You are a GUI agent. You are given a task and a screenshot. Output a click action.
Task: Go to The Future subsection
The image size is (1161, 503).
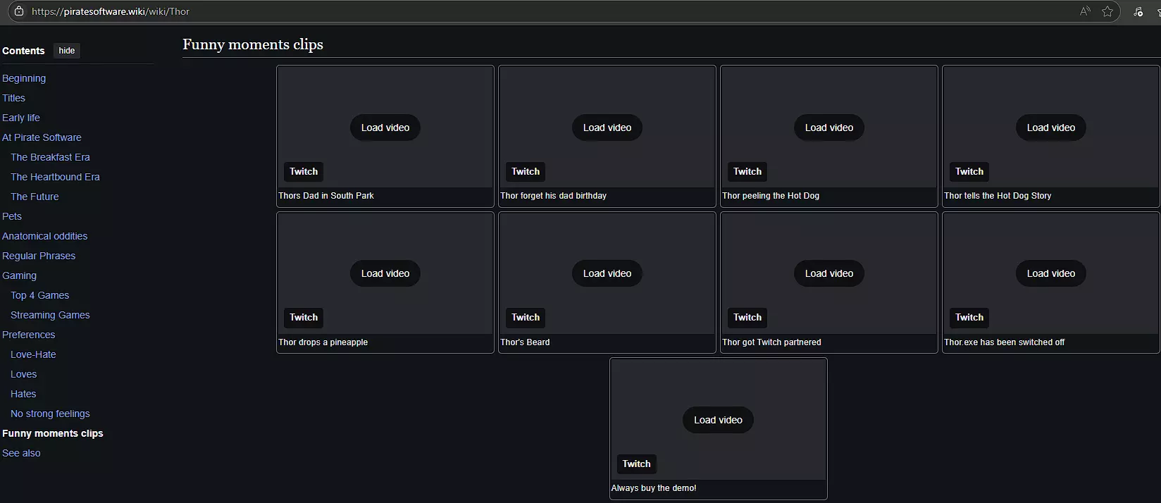point(35,197)
